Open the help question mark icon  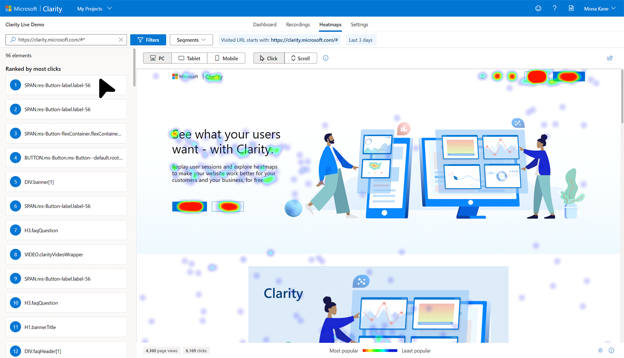coord(555,8)
